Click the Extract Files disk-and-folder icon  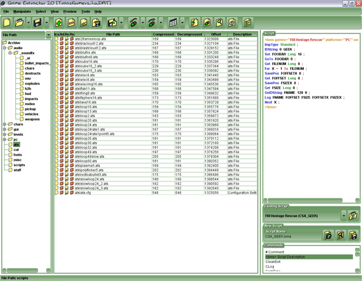point(113,23)
